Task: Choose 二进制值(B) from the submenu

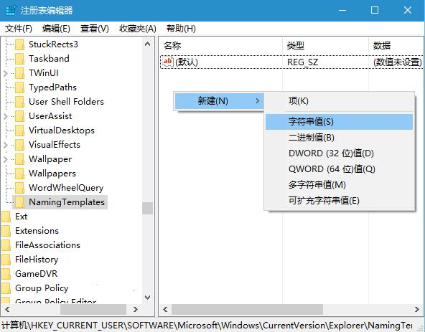Action: pyautogui.click(x=339, y=138)
